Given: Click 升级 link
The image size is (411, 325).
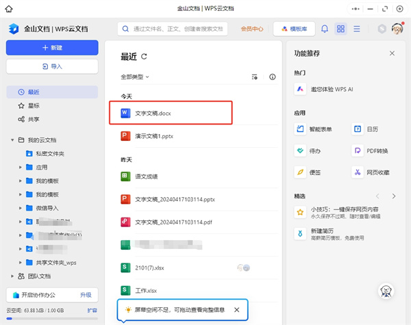Looking at the screenshot, I should [x=86, y=295].
